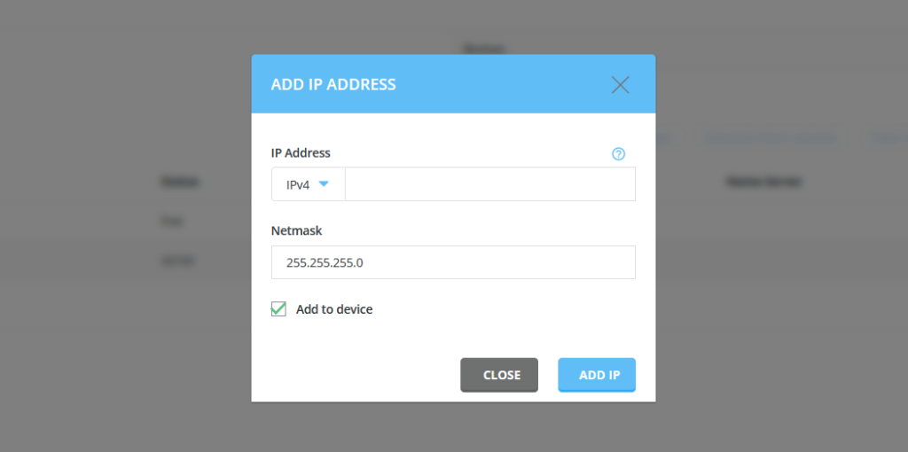The image size is (908, 452).
Task: Uncheck the Add to device checkbox
Action: tap(278, 309)
